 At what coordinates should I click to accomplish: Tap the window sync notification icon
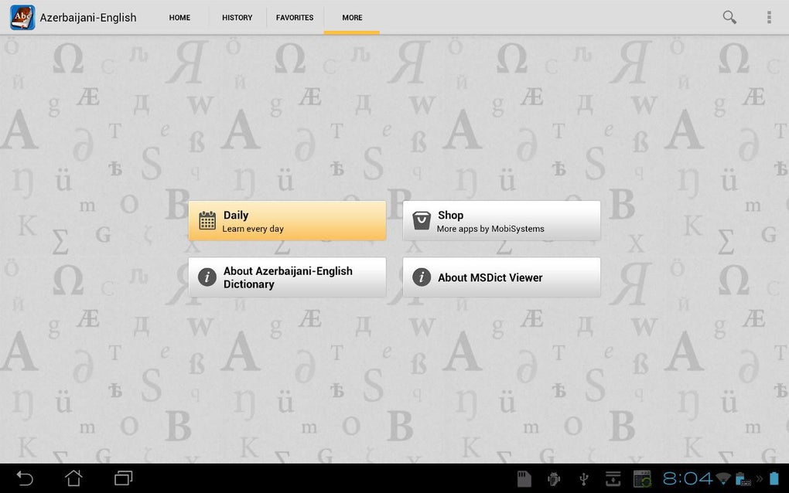(643, 479)
